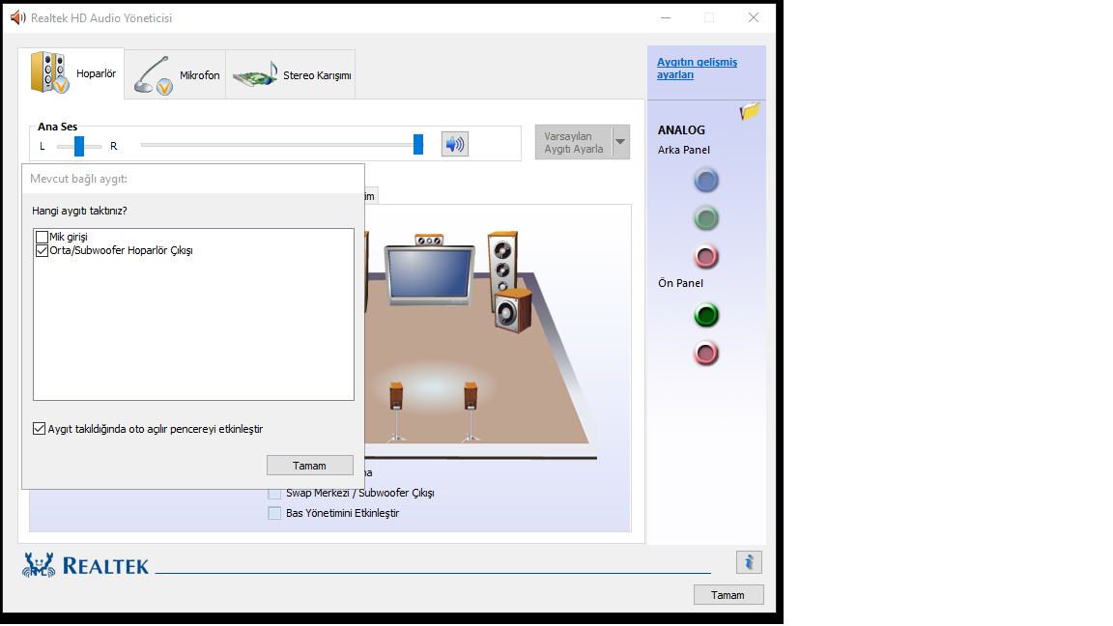Click the rear right speaker stand

tap(471, 412)
